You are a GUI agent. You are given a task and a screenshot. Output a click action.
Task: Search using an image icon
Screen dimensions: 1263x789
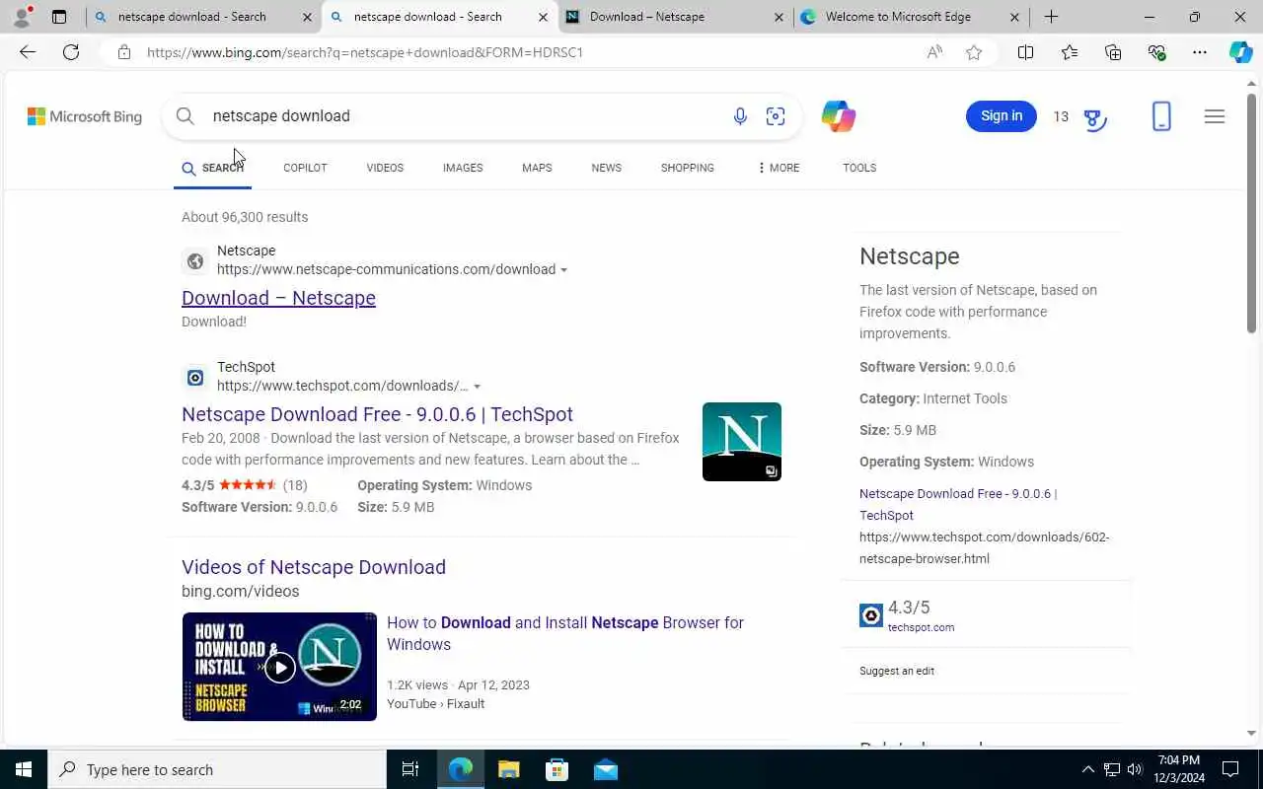(x=776, y=116)
